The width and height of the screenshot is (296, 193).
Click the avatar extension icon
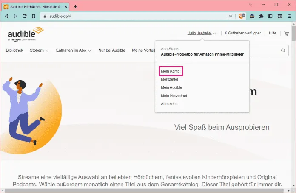click(252, 16)
